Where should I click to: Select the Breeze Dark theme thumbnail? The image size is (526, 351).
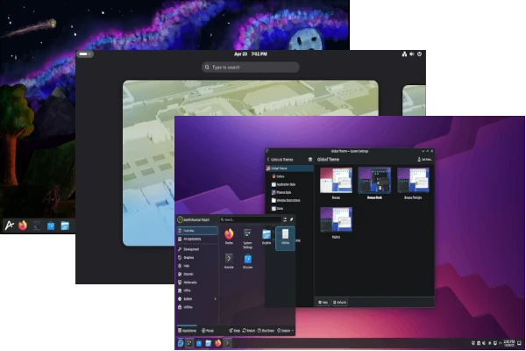pos(374,181)
